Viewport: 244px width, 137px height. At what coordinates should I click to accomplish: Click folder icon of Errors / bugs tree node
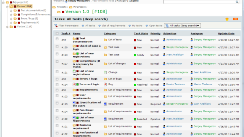tap(15, 19)
